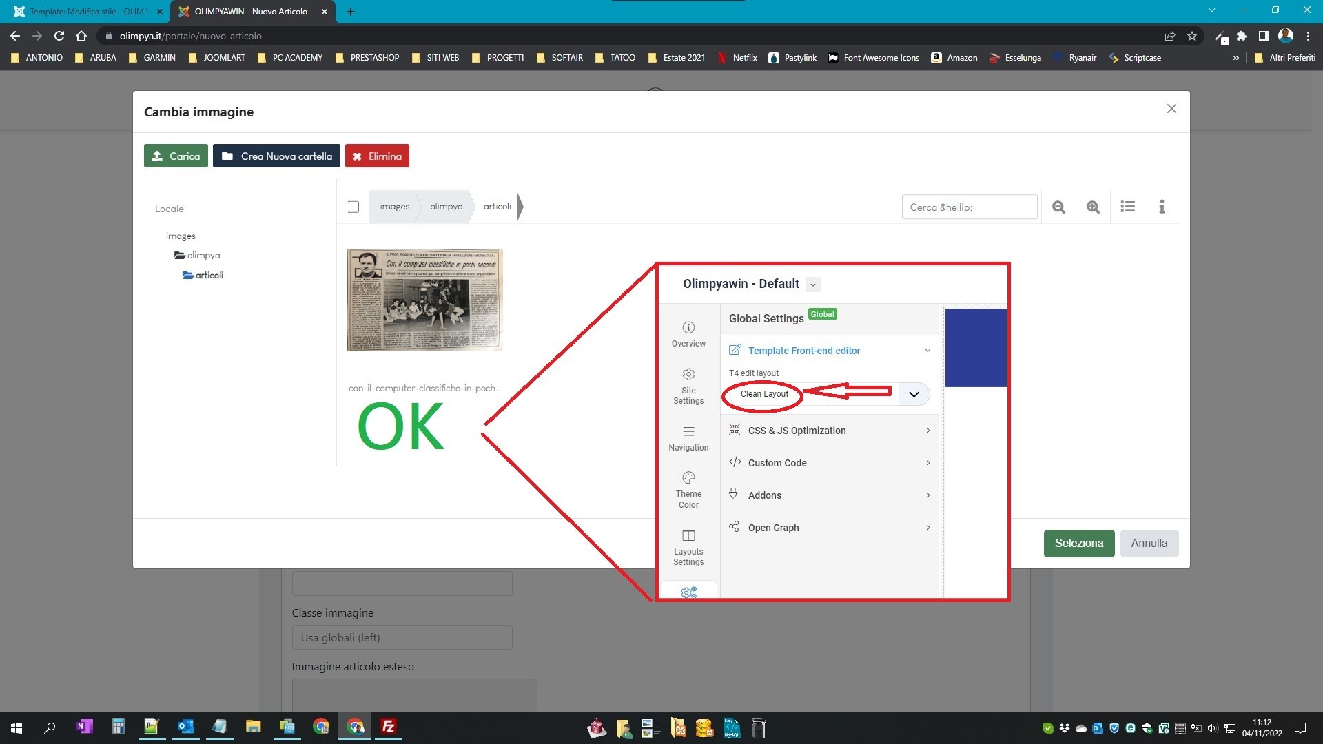Reload the page in Chrome
This screenshot has height=744, width=1323.
59,36
